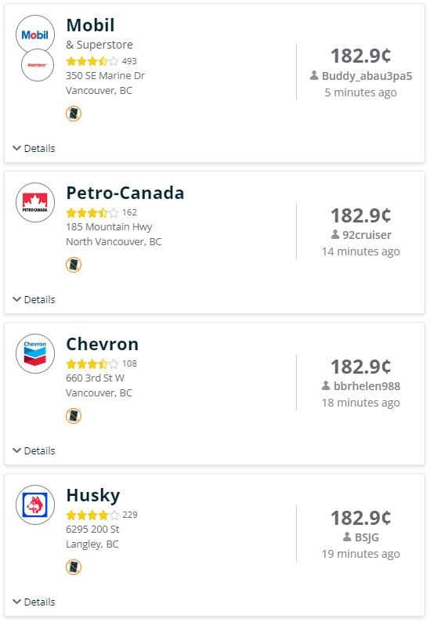
Task: Expand Details for the Mobil station
Action: pos(34,148)
